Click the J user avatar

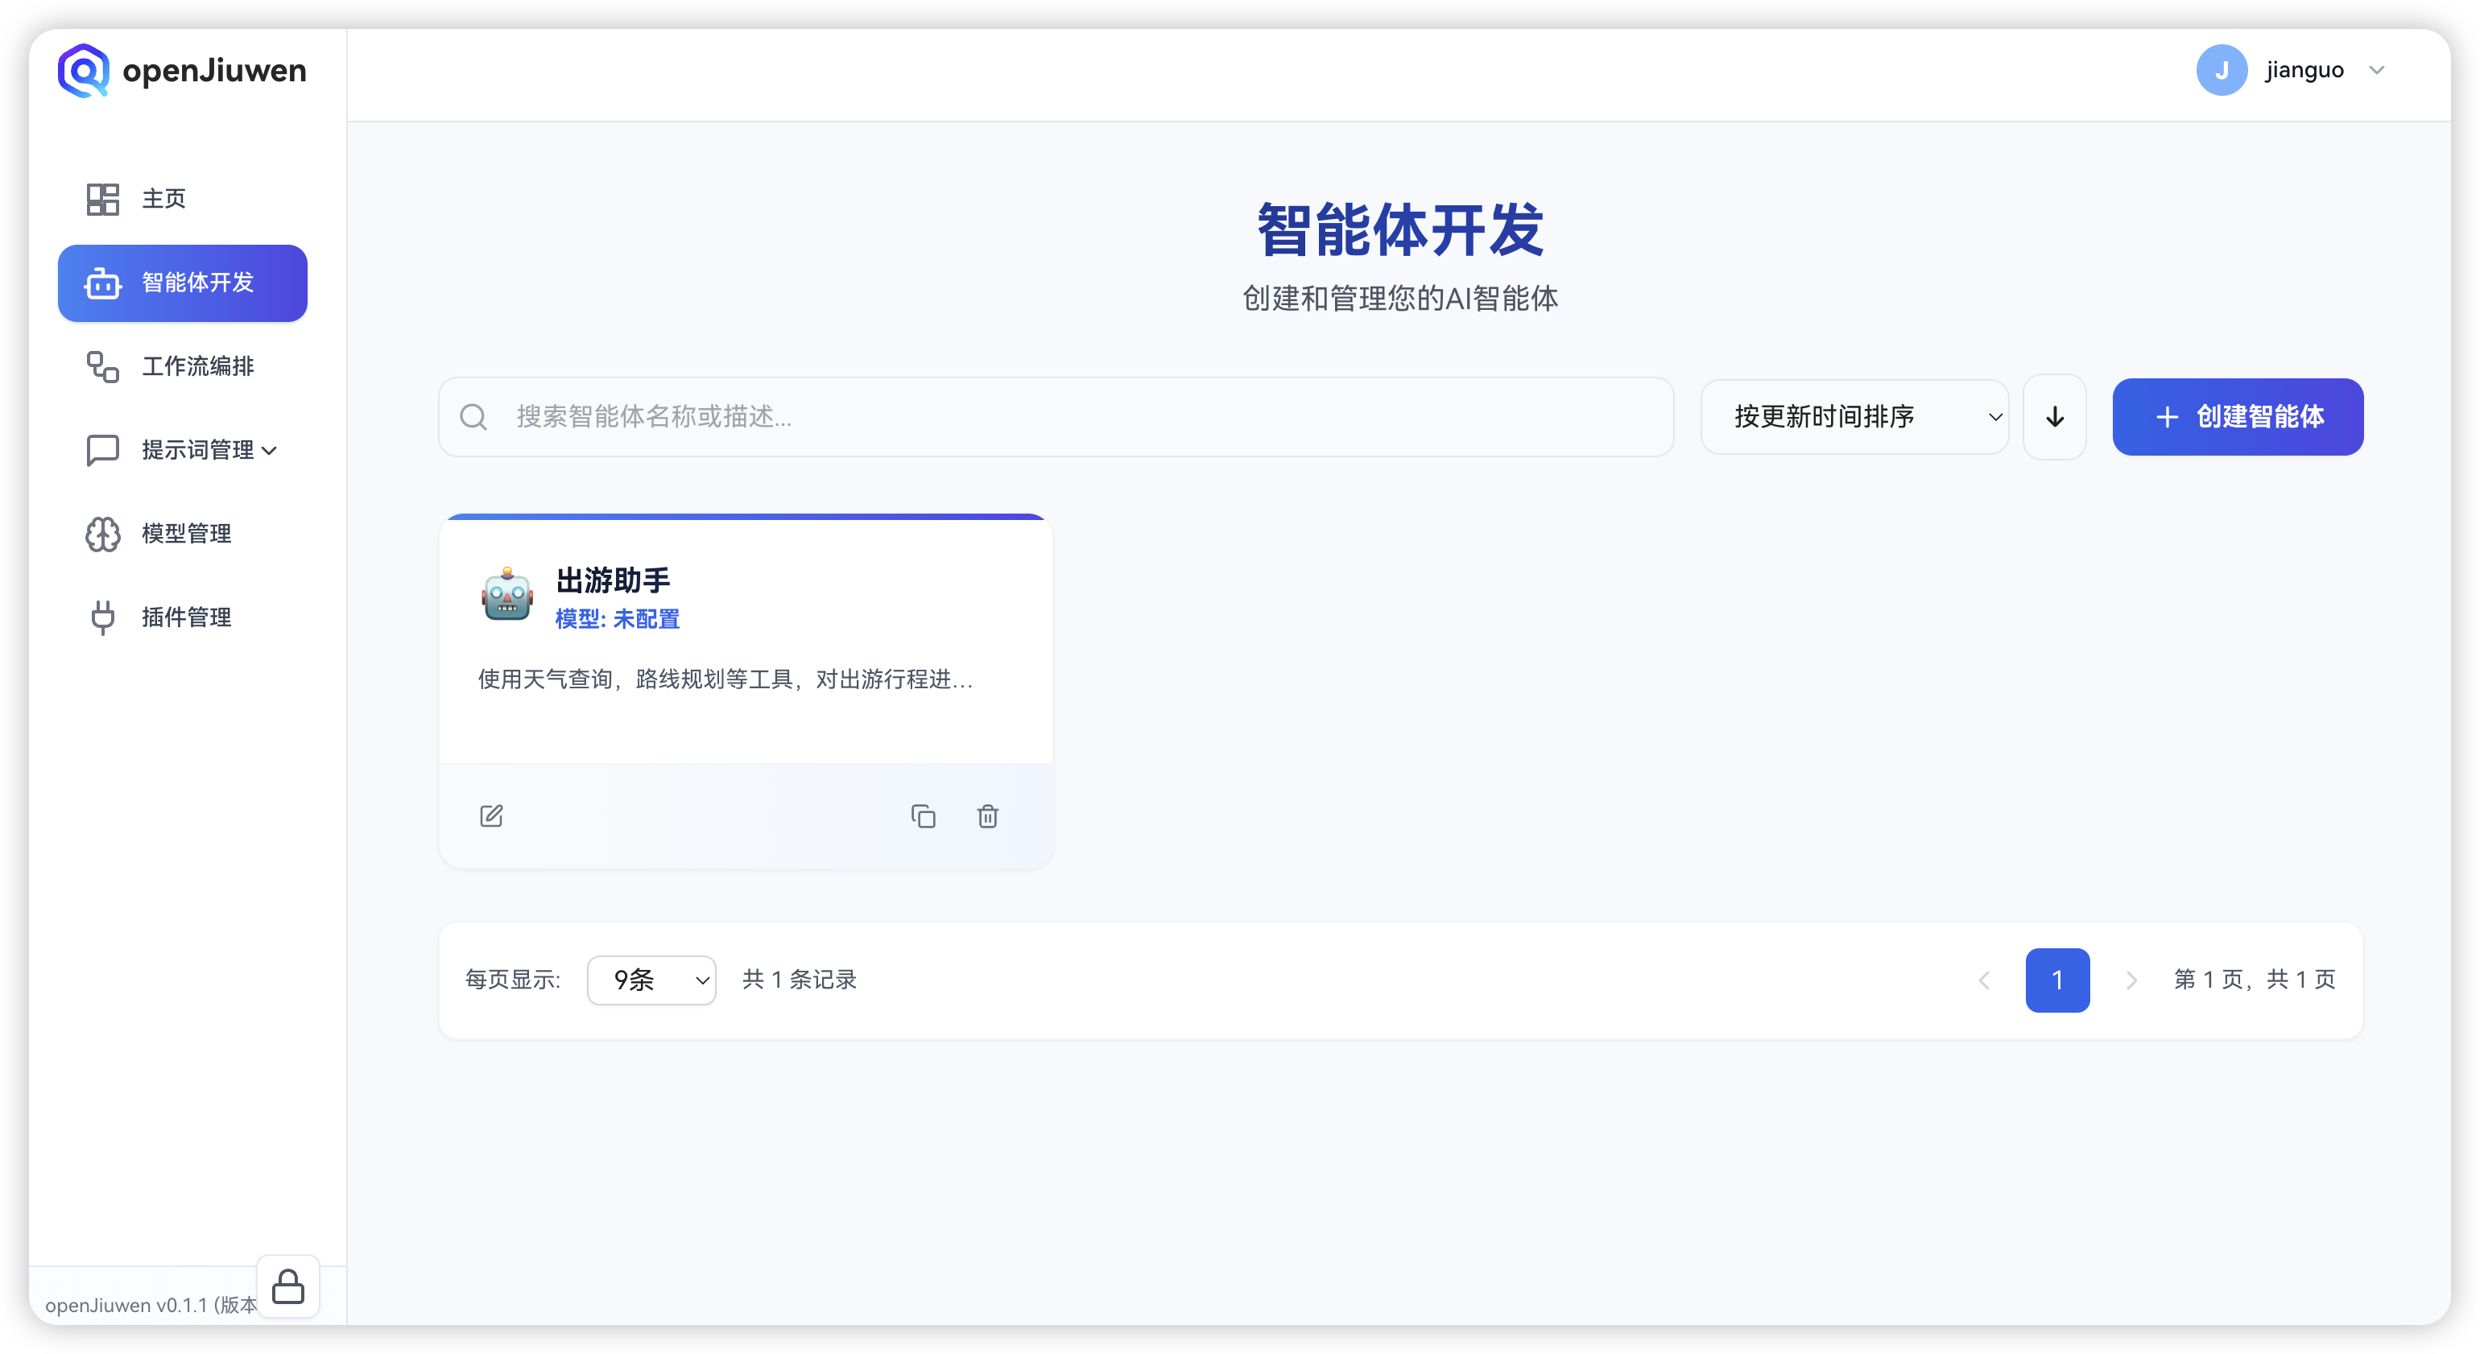[x=2221, y=70]
